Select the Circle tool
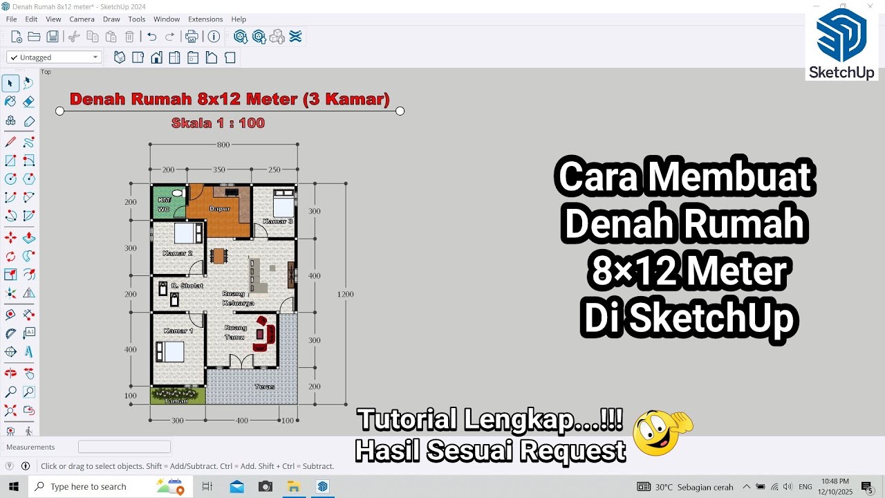 tap(10, 179)
